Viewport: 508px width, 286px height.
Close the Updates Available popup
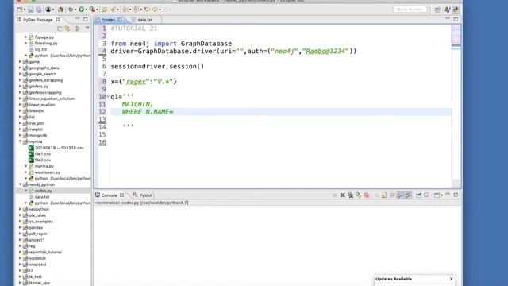tap(452, 279)
